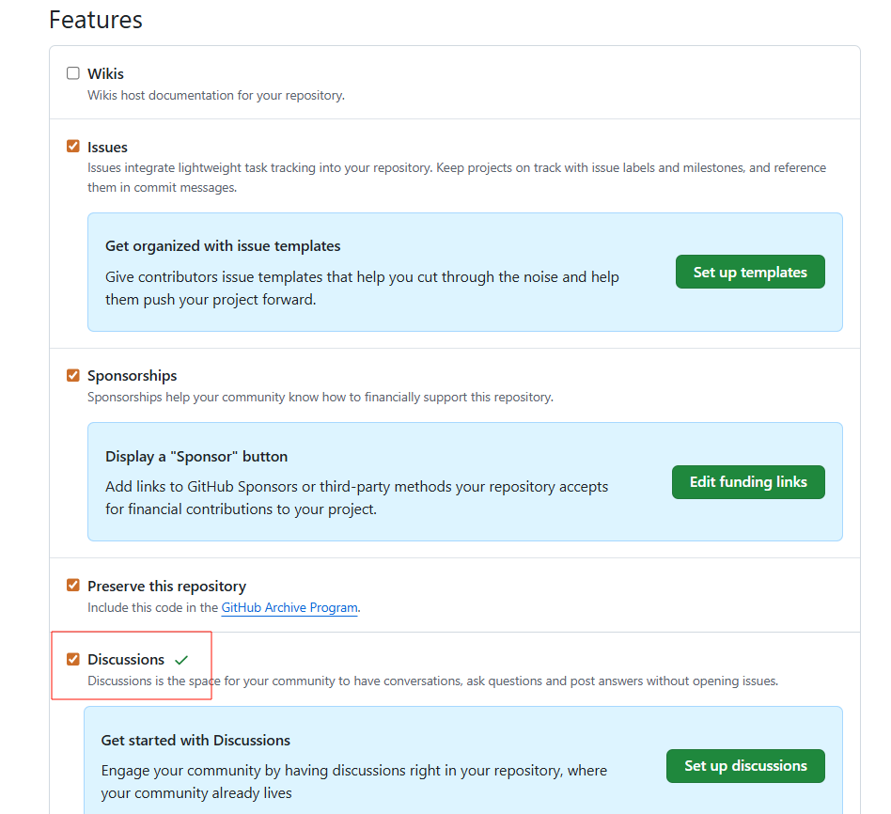Untick the Preserve this repository checkbox
Screen dimensions: 891x814
pyautogui.click(x=73, y=585)
